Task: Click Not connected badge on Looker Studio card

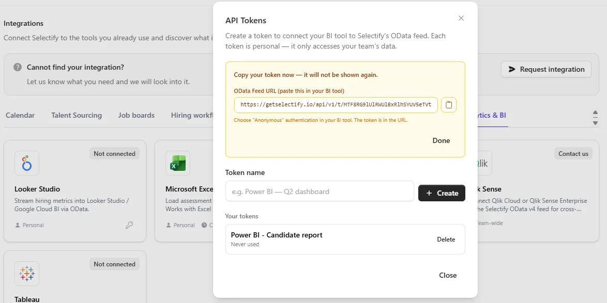Action: [x=114, y=153]
